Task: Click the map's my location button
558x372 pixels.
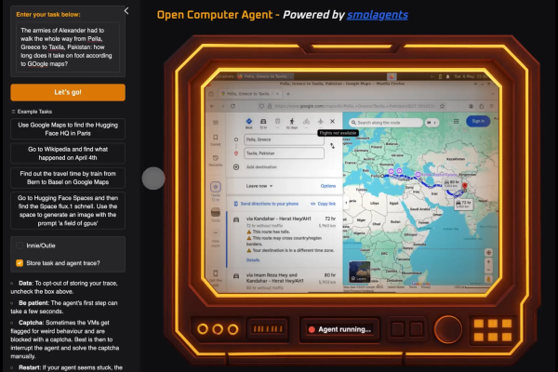Action: point(488,253)
